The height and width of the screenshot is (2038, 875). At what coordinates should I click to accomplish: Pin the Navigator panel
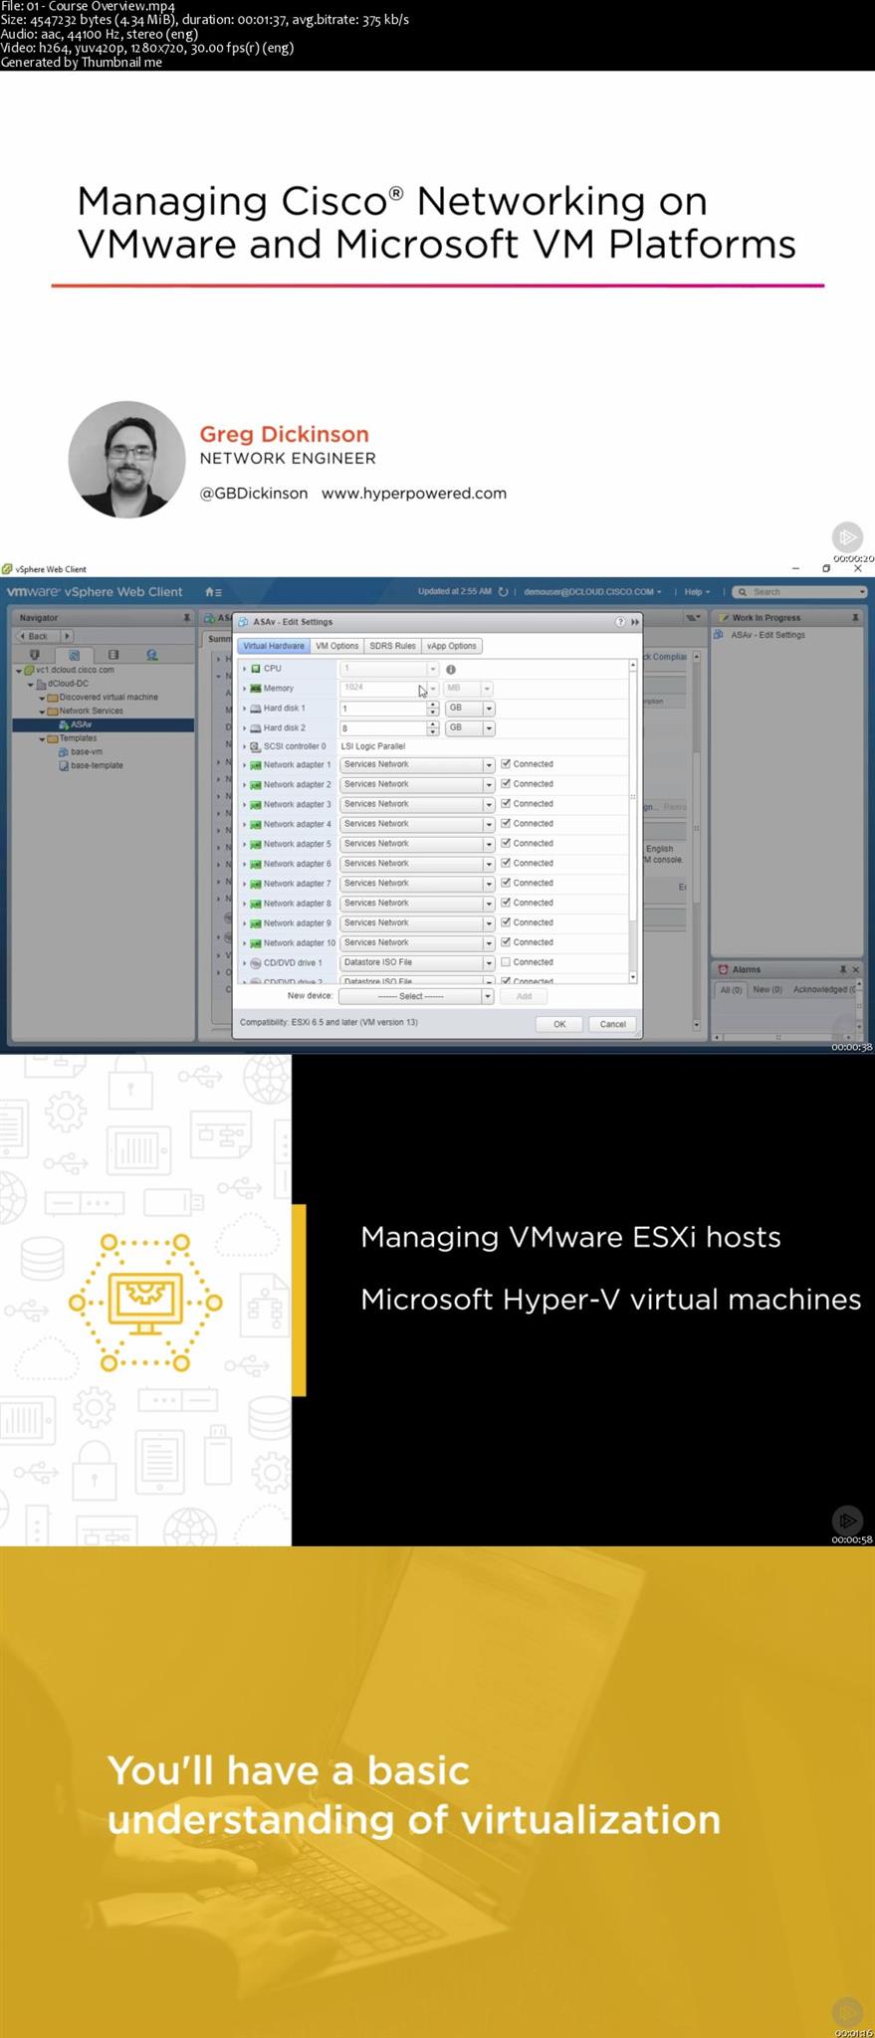tap(186, 618)
